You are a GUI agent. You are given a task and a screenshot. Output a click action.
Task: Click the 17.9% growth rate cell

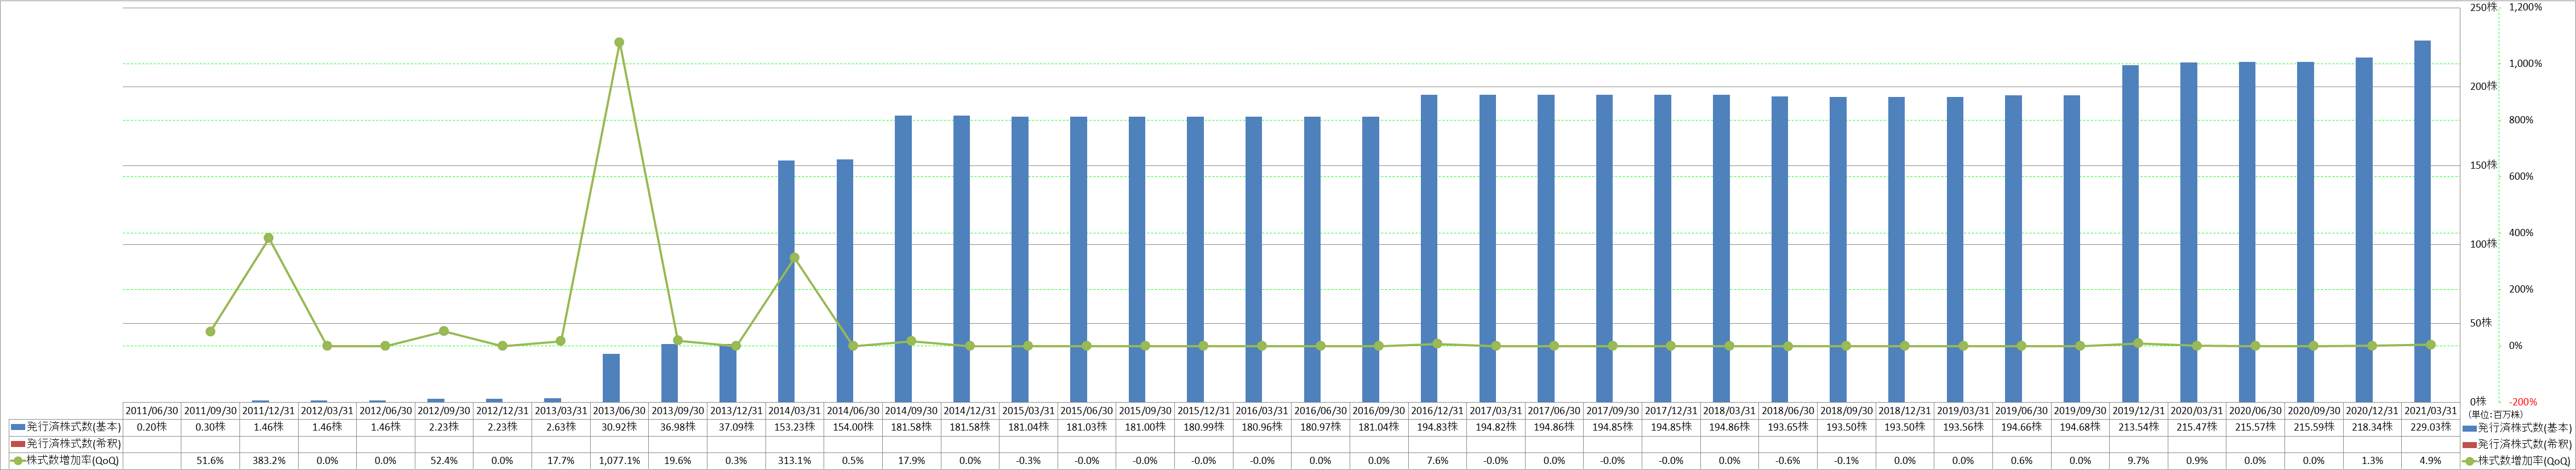(911, 461)
